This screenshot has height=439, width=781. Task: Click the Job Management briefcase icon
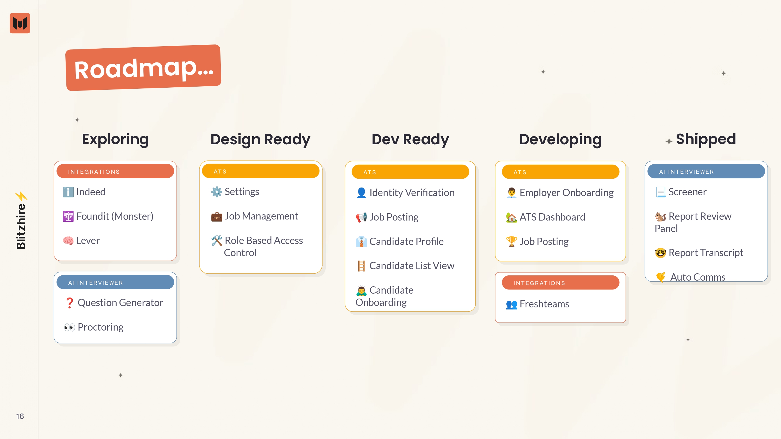click(217, 216)
